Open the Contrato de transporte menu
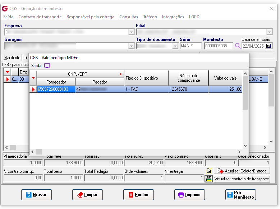280x209 pixels. (x=40, y=17)
